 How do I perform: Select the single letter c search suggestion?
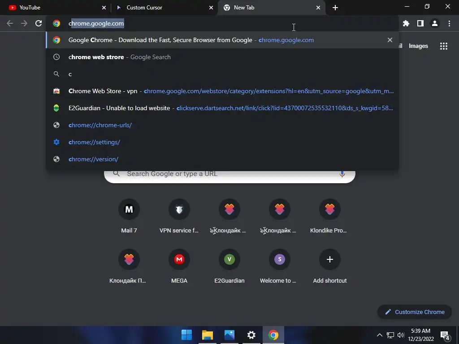(222, 74)
